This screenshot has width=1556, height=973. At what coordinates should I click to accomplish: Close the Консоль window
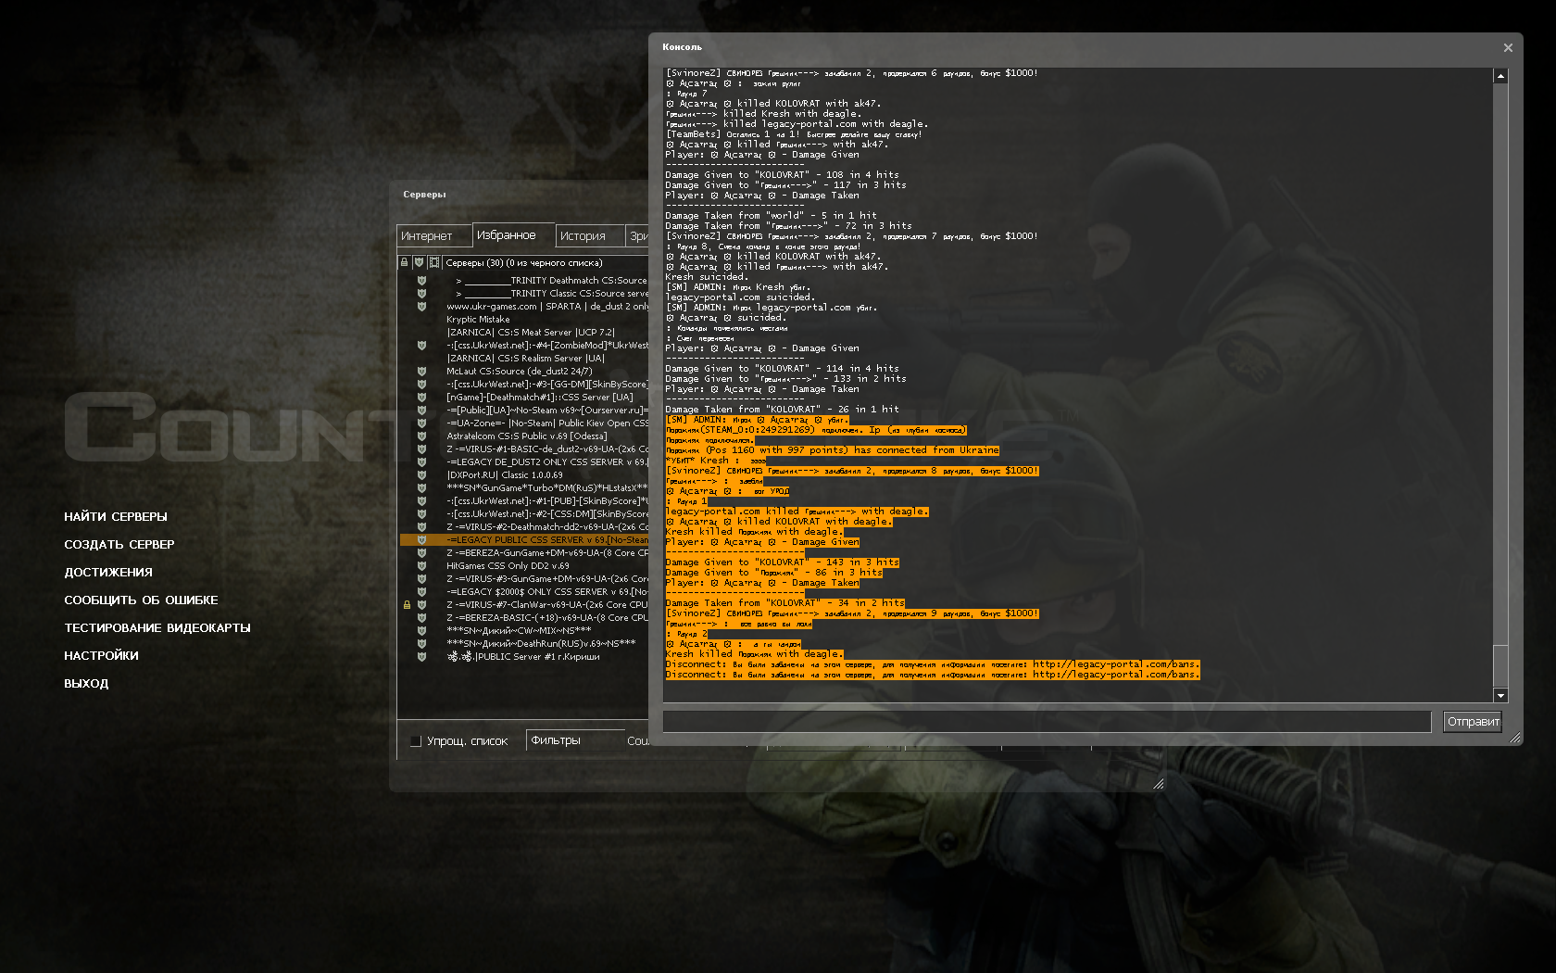(1508, 47)
